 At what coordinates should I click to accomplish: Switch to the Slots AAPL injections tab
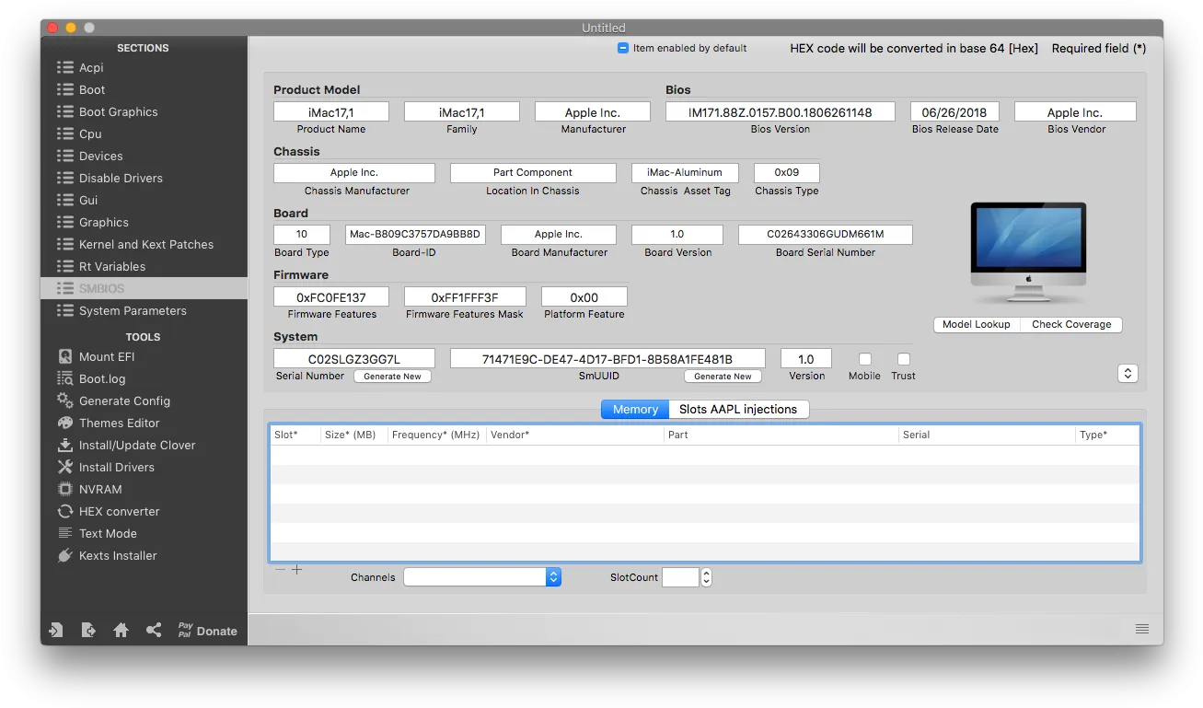point(739,410)
